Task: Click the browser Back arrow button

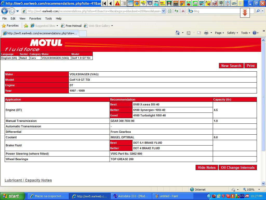Action: point(4,11)
